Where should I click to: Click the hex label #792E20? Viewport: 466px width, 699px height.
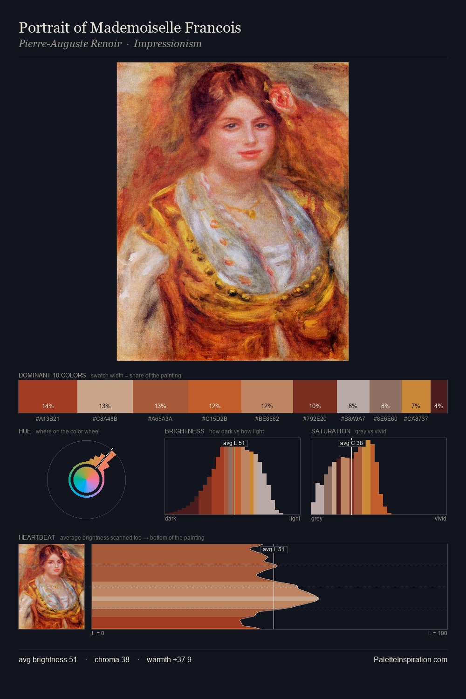pyautogui.click(x=315, y=419)
